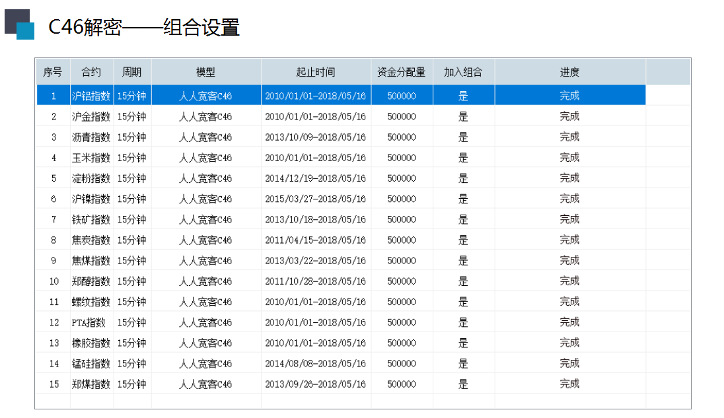This screenshot has height=418, width=724.
Task: Select the 橡胶指数 contract cell
Action: [91, 343]
